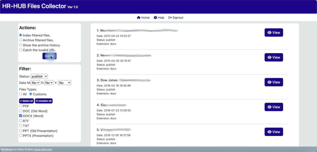
Task: Open the Status dropdown
Action: point(39,76)
